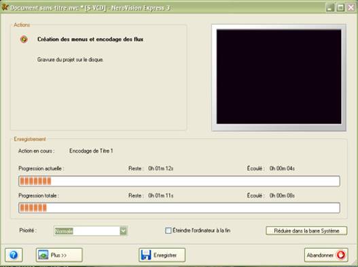The image size is (358, 267).
Task: Select the Priorité combo box field
Action: coord(90,231)
